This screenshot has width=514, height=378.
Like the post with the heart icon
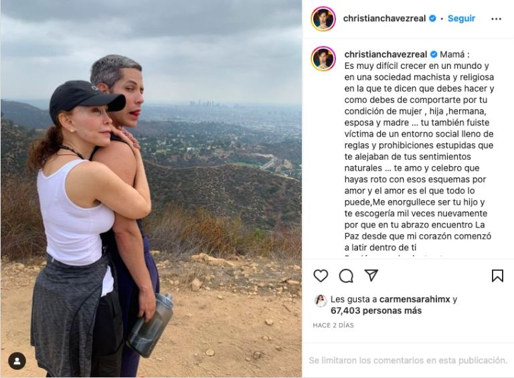tap(321, 276)
